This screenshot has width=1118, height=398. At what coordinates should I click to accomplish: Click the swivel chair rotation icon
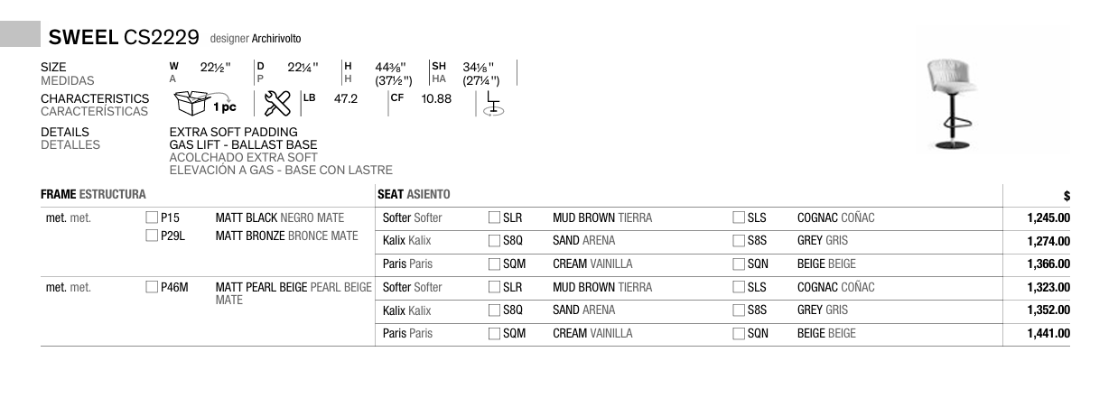click(x=494, y=104)
